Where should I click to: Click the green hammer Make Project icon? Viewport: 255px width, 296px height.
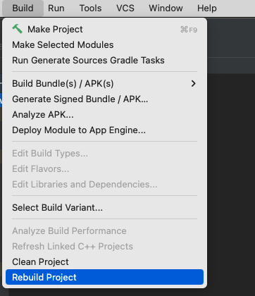17,29
